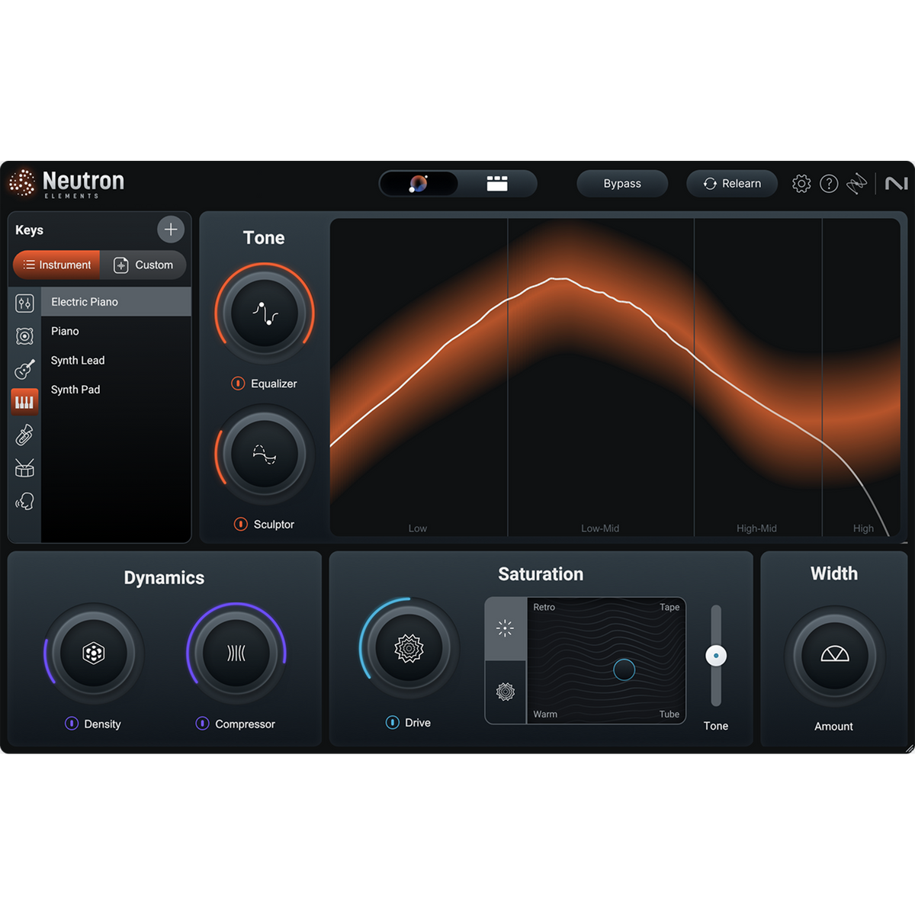Select the Keys piano category icon
Screen dimensions: 915x915
click(24, 402)
